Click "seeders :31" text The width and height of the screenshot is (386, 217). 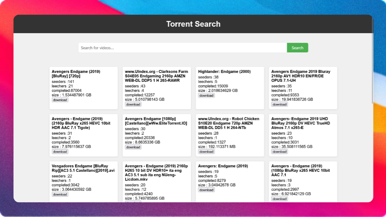point(62,133)
